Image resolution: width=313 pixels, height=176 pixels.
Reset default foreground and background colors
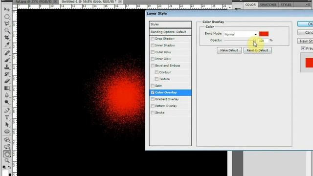(4, 167)
